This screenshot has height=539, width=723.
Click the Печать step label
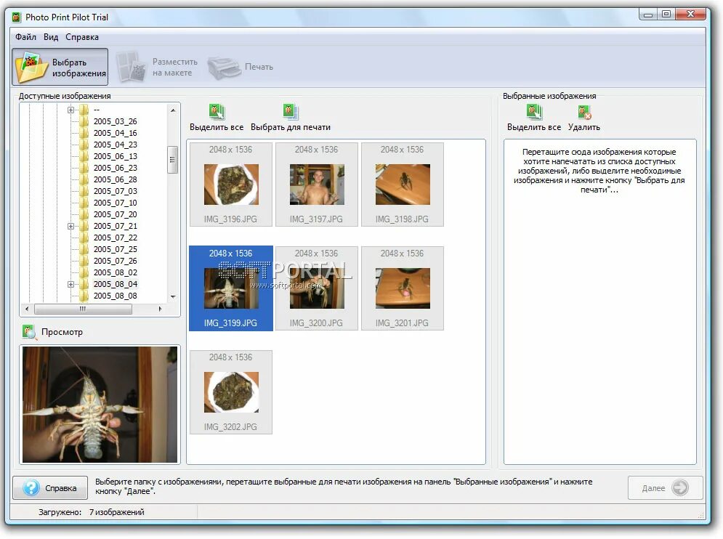pyautogui.click(x=259, y=67)
